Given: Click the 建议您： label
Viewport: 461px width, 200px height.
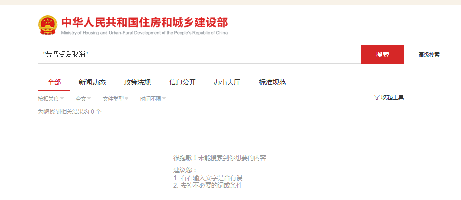Looking at the screenshot, I should click(185, 171).
